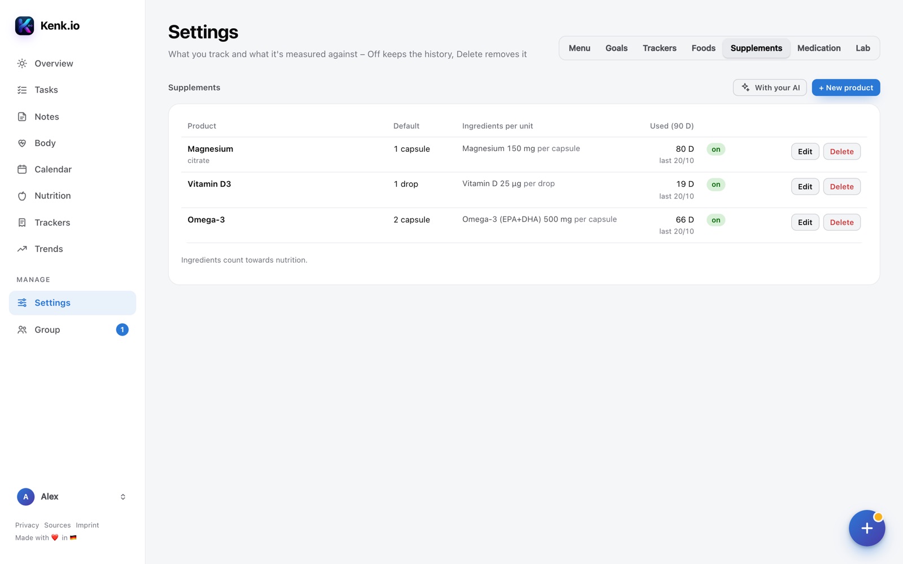Click the '2 capsule' default value

point(411,220)
